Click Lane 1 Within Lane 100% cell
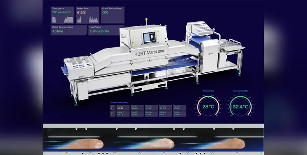The width and height of the screenshot is (307, 155). coord(151,108)
